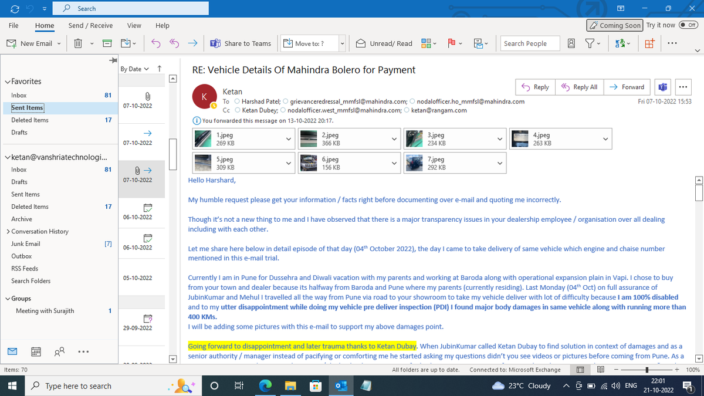704x396 pixels.
Task: Collapse the Favorites section
Action: click(7, 82)
